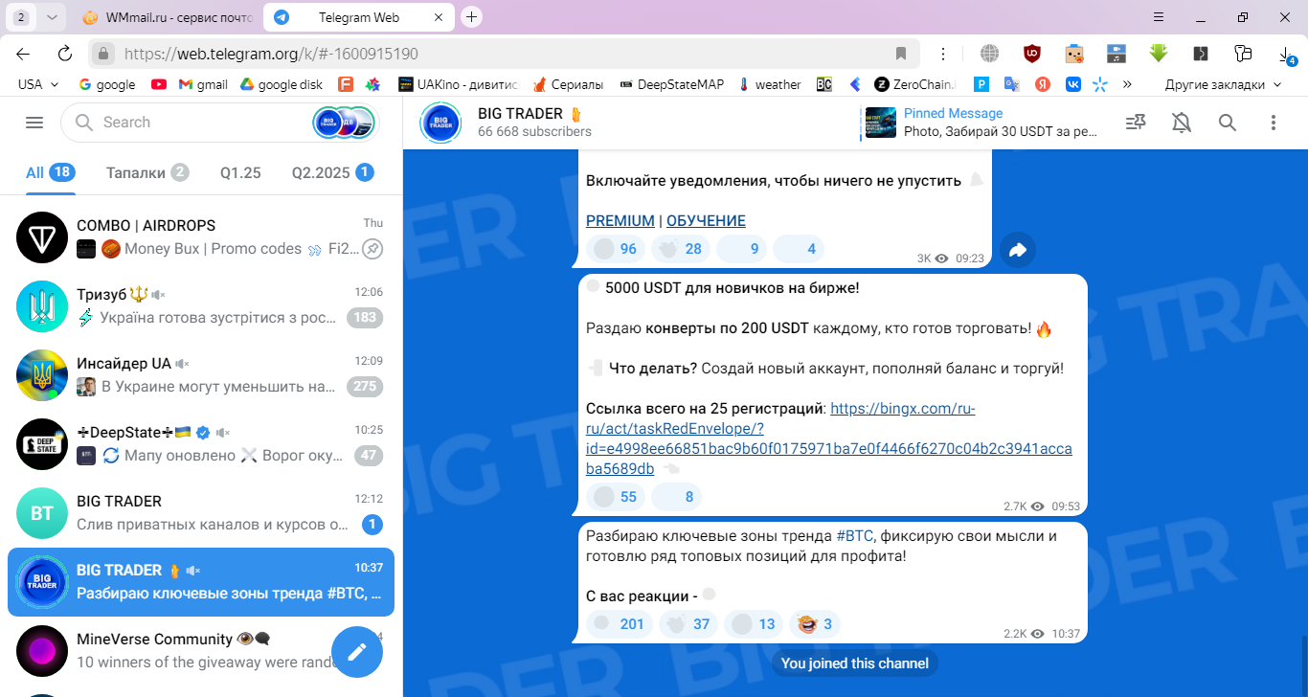The image size is (1308, 697).
Task: Click the browser back arrow
Action: click(x=23, y=54)
